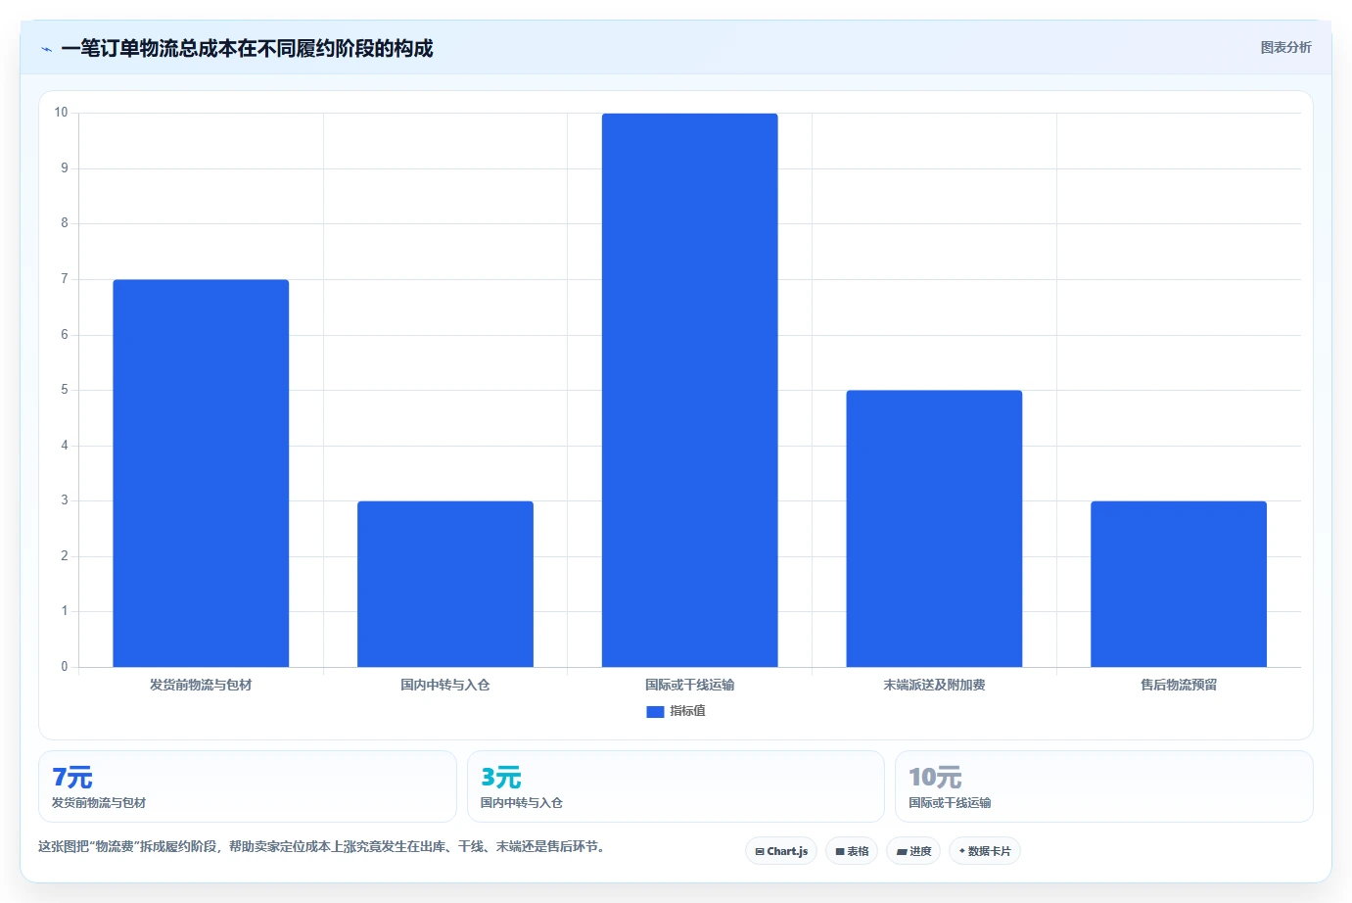Click the 末端派送及附加费 bar in chart

pos(934,529)
